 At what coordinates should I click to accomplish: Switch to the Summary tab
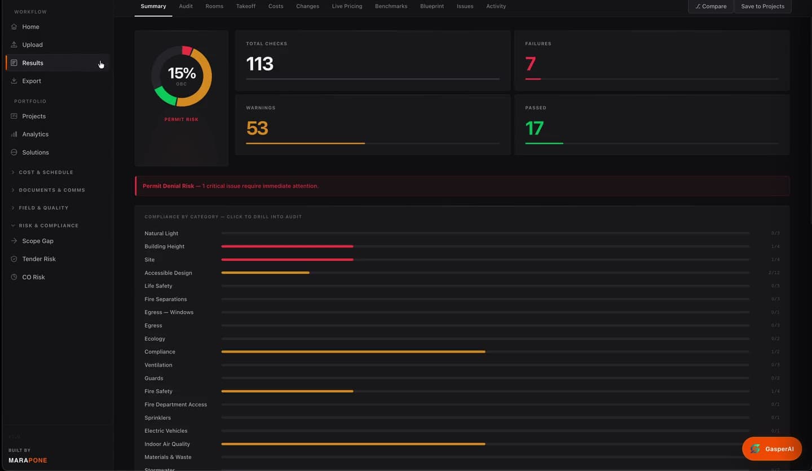[x=153, y=6]
